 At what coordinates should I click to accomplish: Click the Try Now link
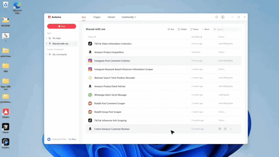[x=72, y=139]
